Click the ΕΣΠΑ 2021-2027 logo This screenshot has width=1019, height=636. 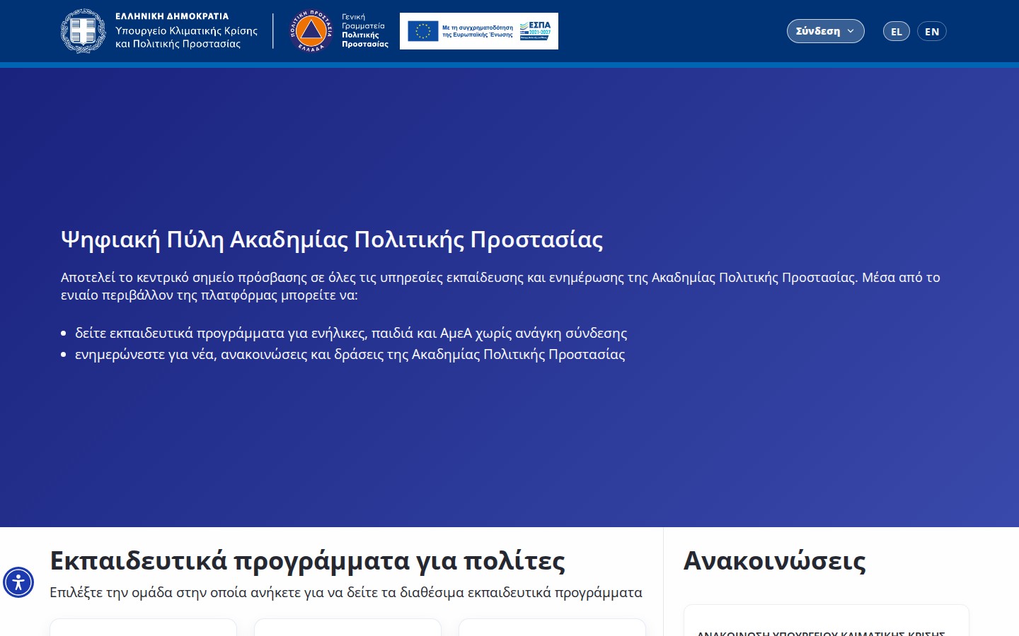click(535, 30)
